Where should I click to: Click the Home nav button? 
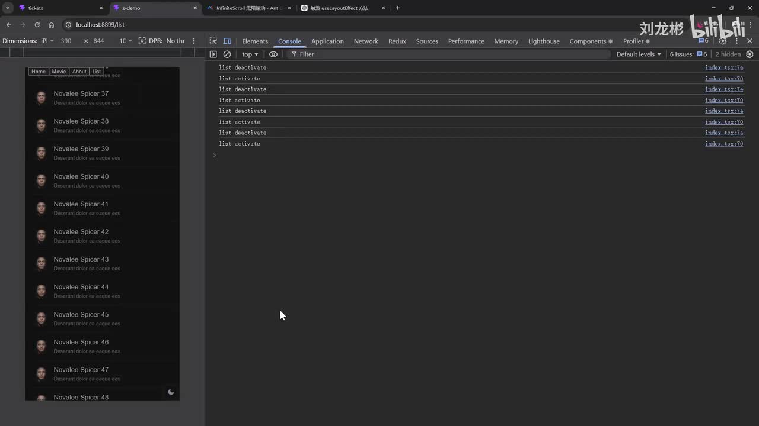click(39, 72)
